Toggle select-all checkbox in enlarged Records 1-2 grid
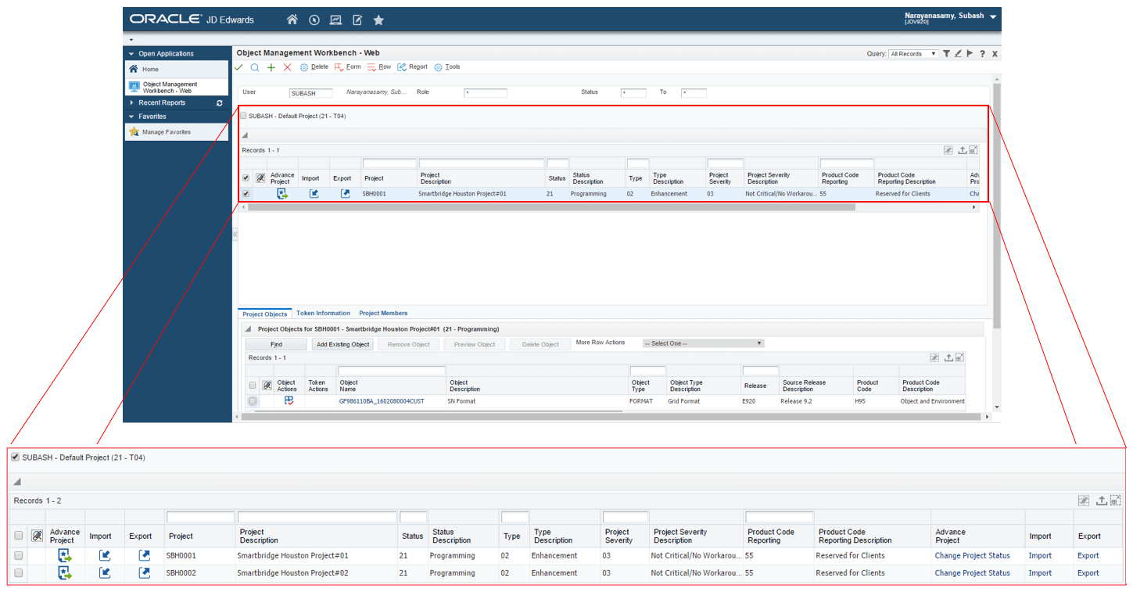Screen dimensions: 1133x592 point(19,536)
